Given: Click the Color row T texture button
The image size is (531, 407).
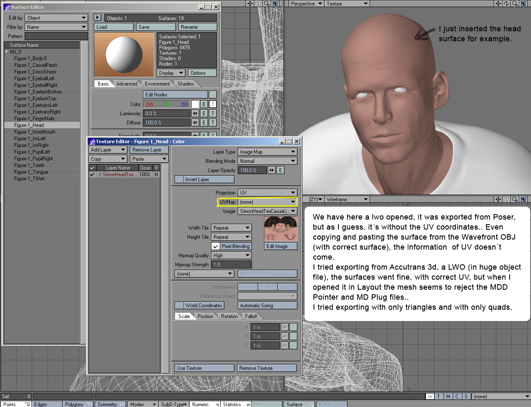Looking at the screenshot, I should (213, 104).
